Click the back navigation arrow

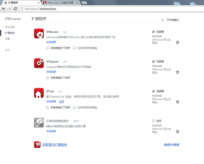(x=4, y=9)
